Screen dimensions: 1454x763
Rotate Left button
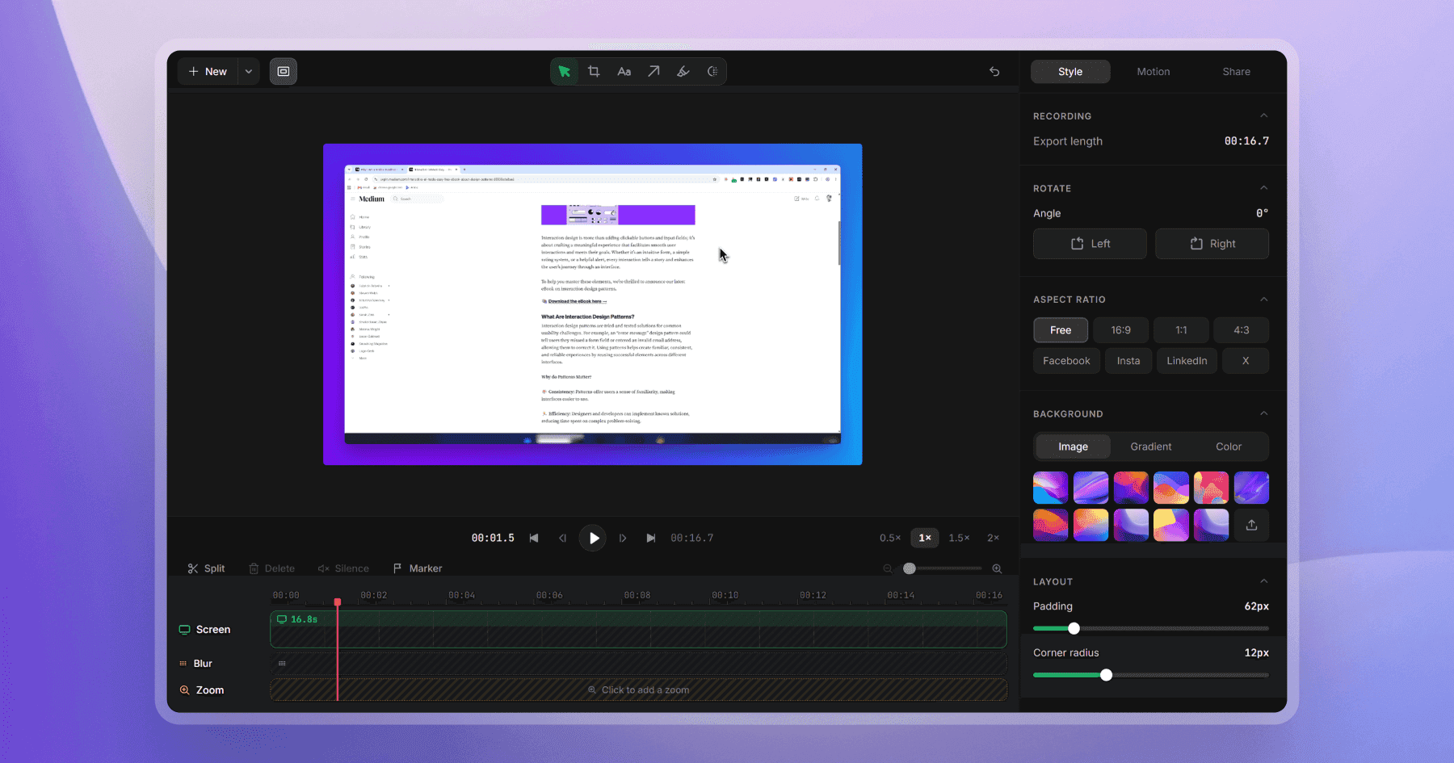(x=1090, y=244)
